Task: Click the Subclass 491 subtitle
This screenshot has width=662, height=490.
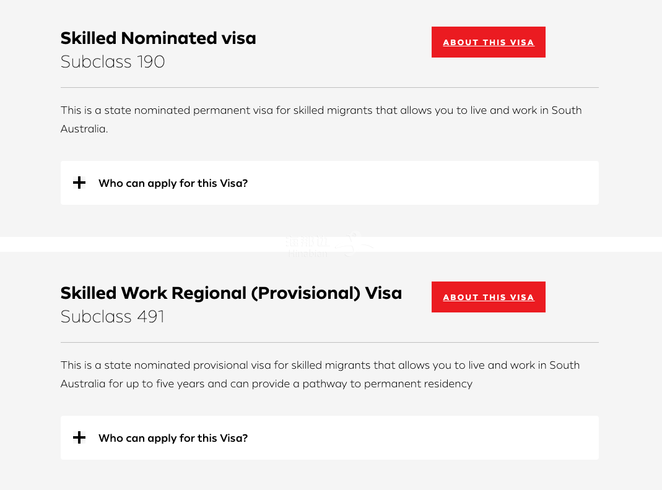Action: click(113, 317)
